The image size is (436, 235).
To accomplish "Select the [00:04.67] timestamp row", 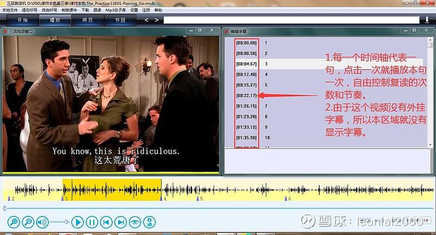I will click(246, 64).
